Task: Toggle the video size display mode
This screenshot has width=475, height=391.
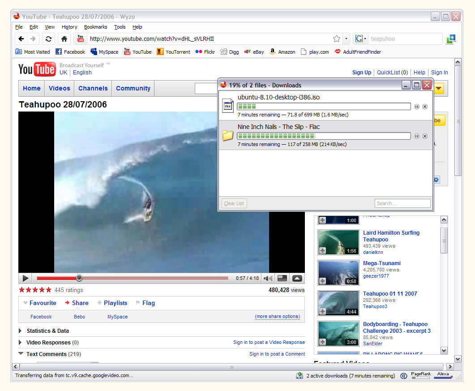Action: coord(282,279)
